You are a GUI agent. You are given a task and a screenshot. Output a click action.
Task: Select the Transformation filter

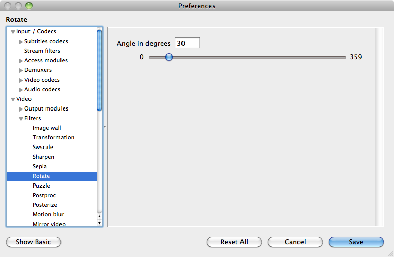pyautogui.click(x=53, y=137)
